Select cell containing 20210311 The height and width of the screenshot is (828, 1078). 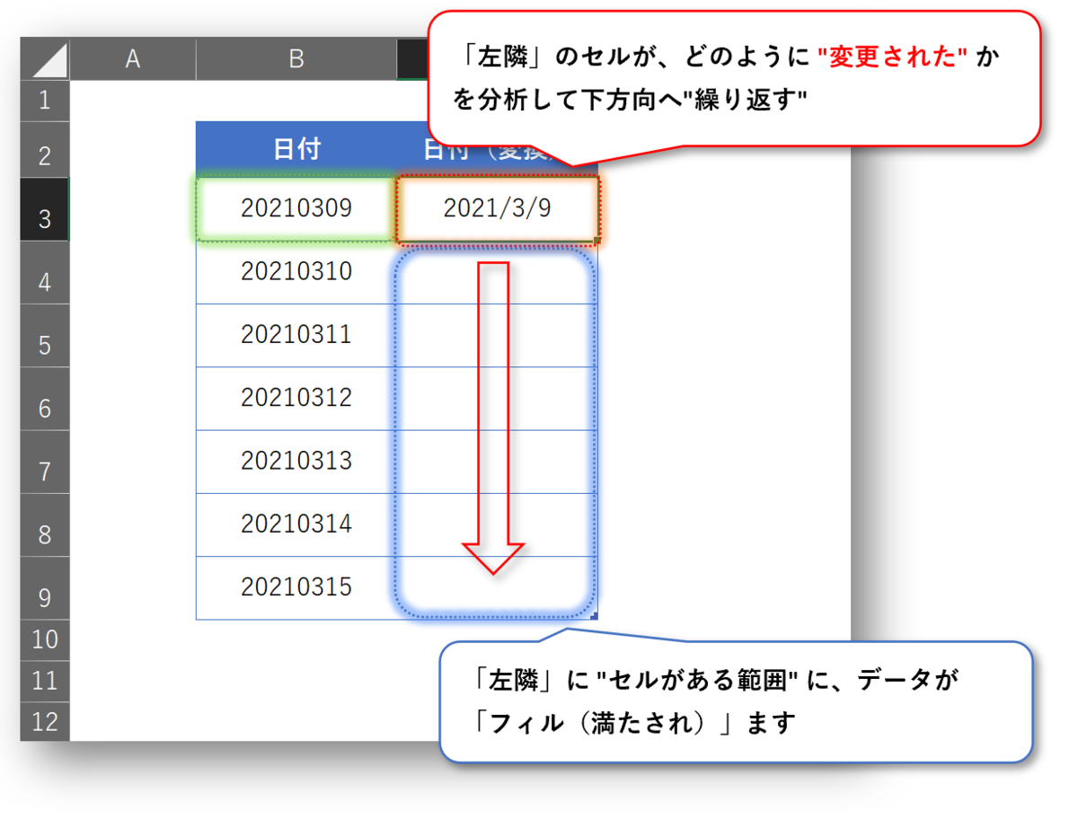click(296, 336)
